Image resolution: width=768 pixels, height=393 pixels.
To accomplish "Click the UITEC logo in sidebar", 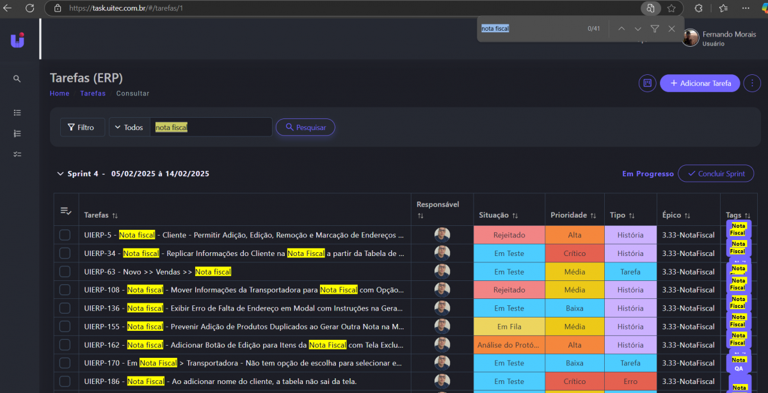I will pyautogui.click(x=17, y=40).
